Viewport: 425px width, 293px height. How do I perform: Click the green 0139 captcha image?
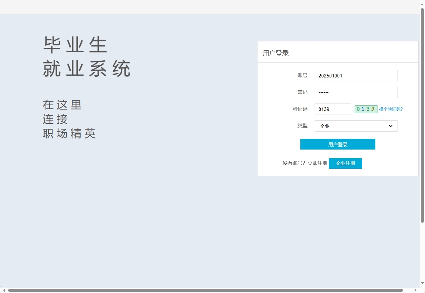(x=366, y=109)
